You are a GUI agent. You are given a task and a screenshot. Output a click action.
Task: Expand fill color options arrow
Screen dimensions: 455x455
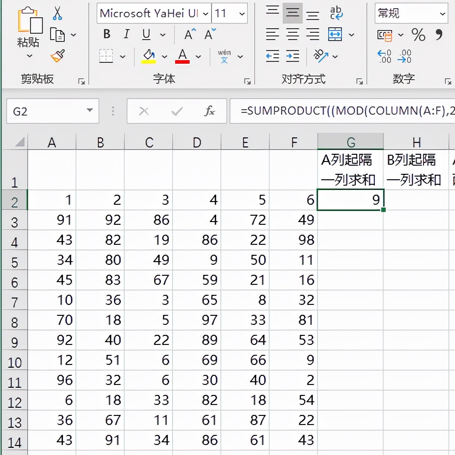(165, 56)
